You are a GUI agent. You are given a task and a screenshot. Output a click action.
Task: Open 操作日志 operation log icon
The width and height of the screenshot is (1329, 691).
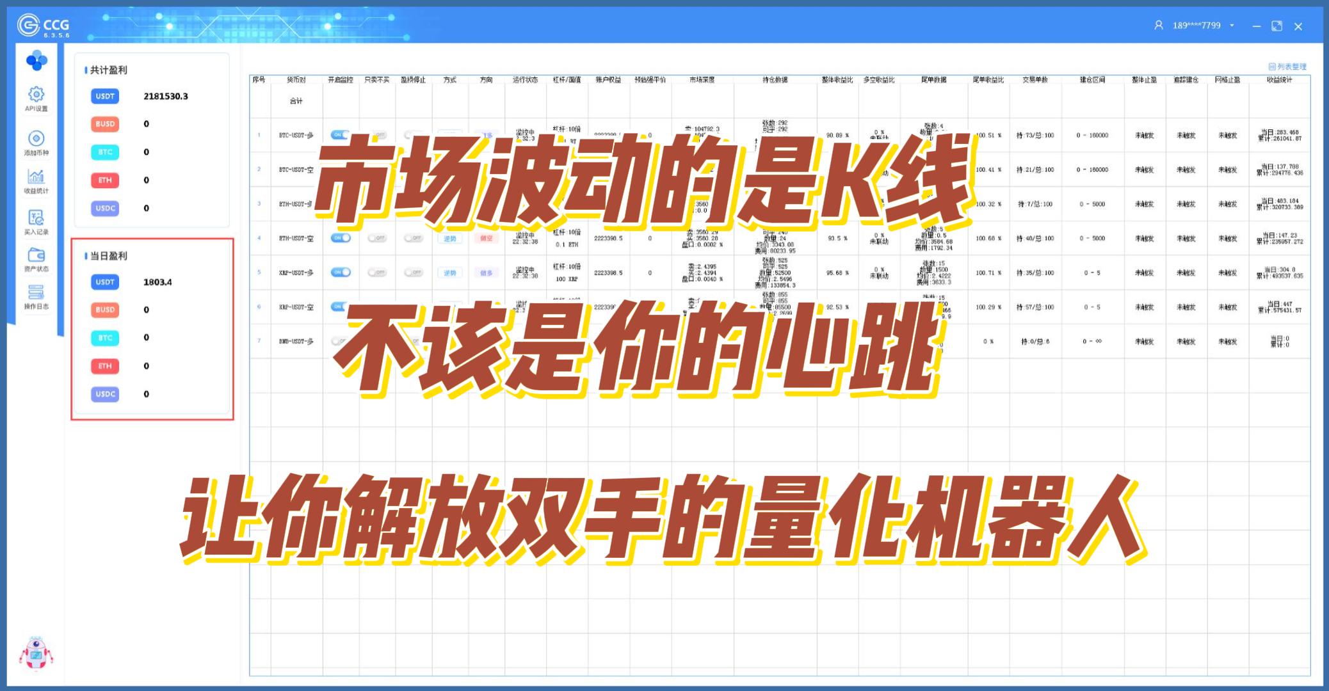coord(36,292)
